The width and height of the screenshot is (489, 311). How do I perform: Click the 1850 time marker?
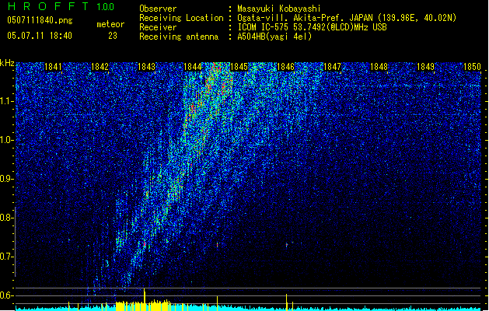[x=472, y=67]
